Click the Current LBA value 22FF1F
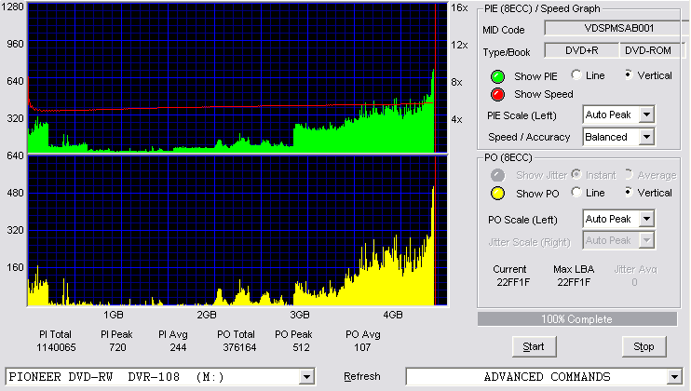Image resolution: width=691 pixels, height=391 pixels. [513, 282]
